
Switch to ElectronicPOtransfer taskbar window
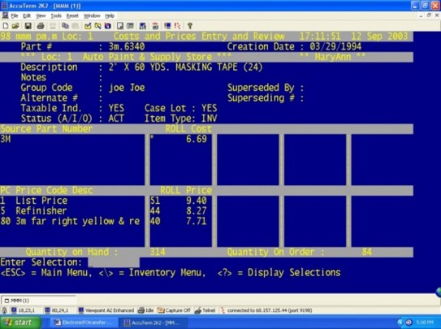click(x=84, y=323)
